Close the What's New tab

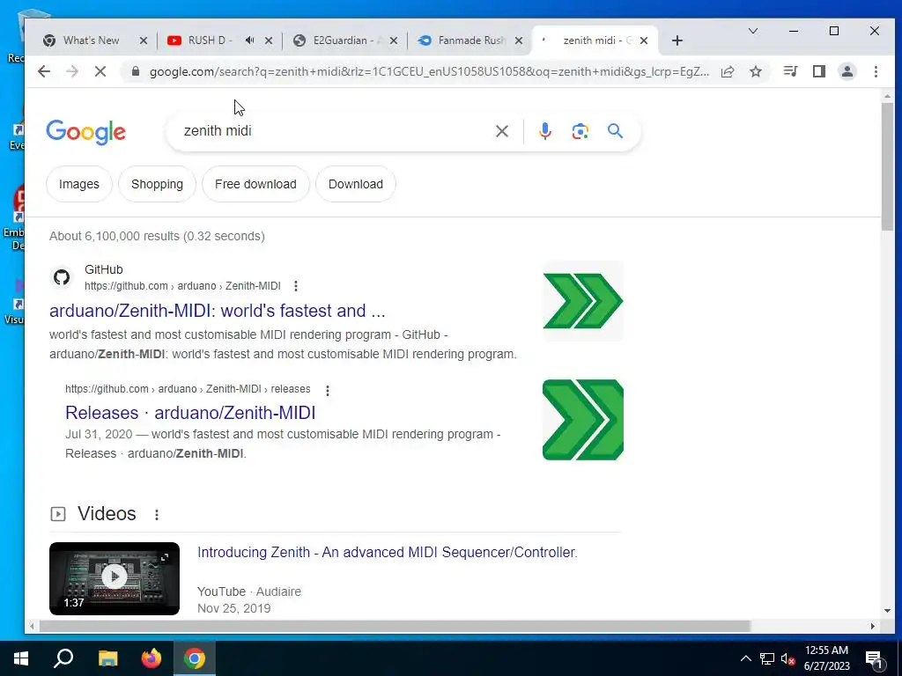coord(144,40)
